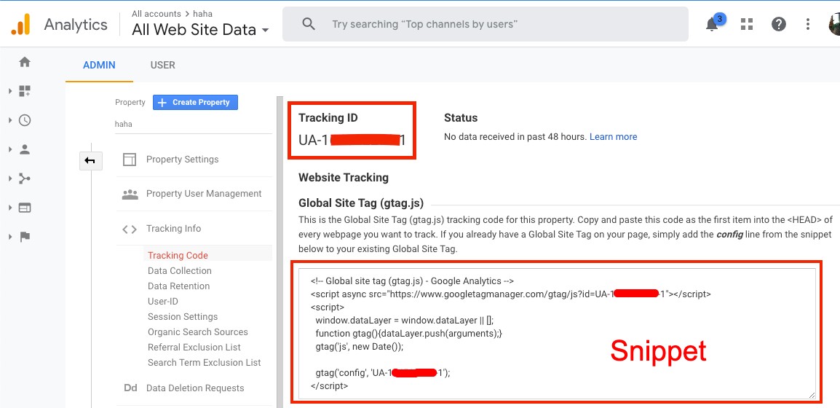
Task: Open the Help question mark icon
Action: pyautogui.click(x=778, y=24)
